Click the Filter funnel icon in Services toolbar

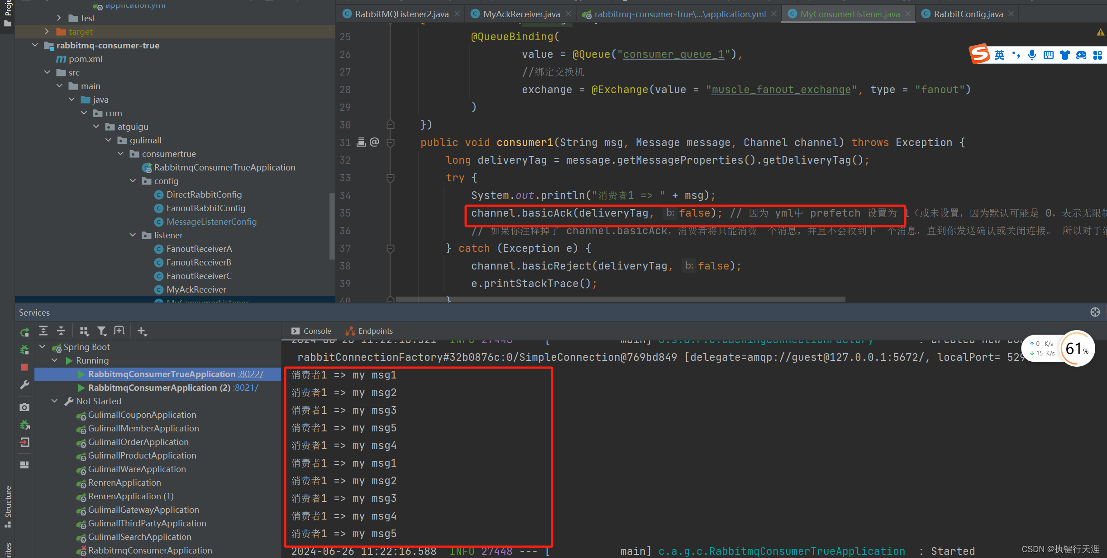coord(102,331)
